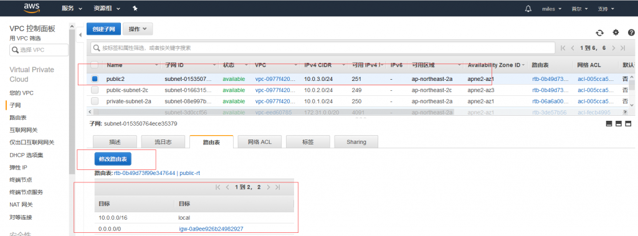The width and height of the screenshot is (638, 236).
Task: Sort by the Name column header
Action: (x=115, y=65)
